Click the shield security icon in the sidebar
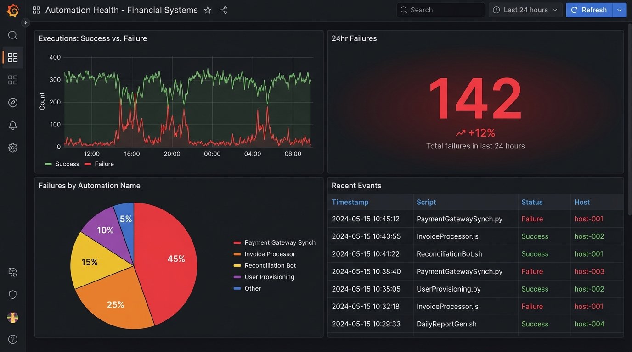Image resolution: width=632 pixels, height=352 pixels. point(12,294)
